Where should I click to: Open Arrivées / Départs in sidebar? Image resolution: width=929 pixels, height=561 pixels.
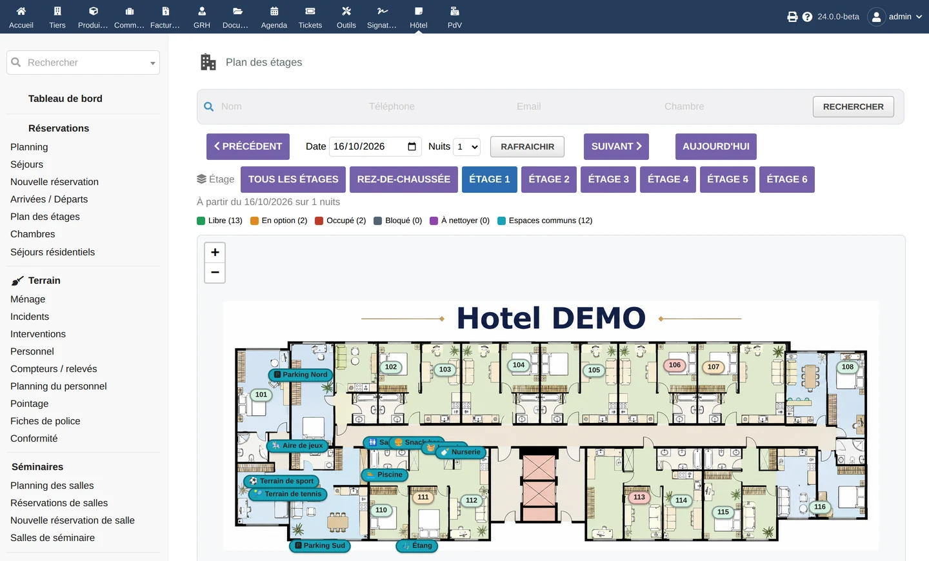pos(49,199)
